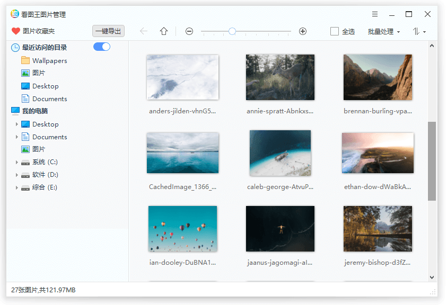Select 软件 (D:) drive label

click(45, 175)
